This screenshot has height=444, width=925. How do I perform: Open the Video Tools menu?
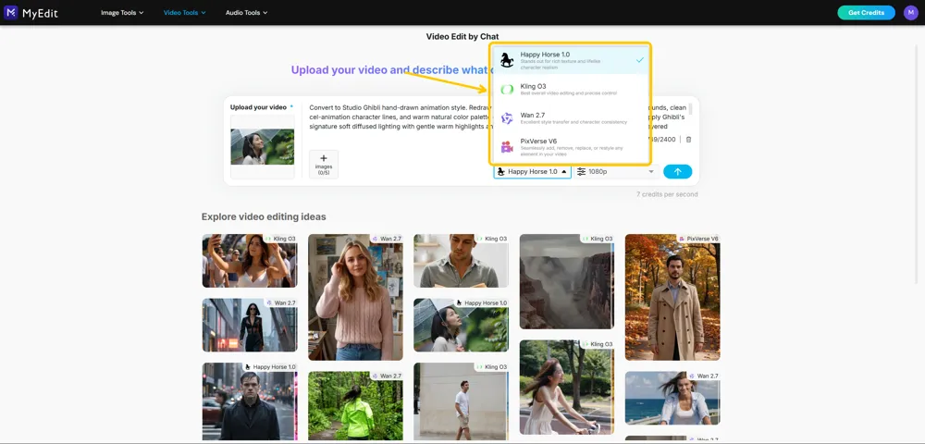tap(185, 12)
